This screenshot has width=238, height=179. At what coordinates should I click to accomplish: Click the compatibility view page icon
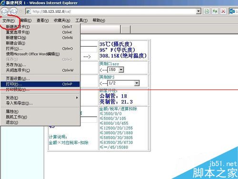click(x=207, y=11)
